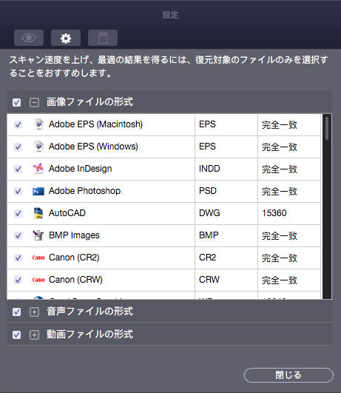341x393 pixels.
Task: Click the Adobe Photoshop PS icon
Action: point(38,191)
